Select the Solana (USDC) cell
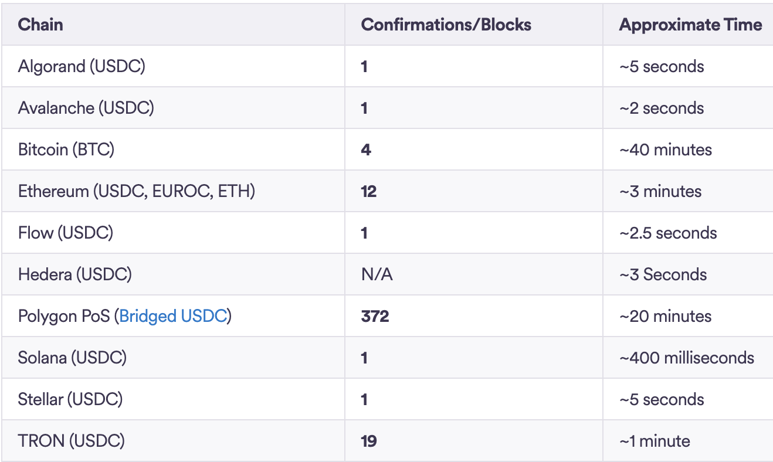Screen dimensions: 773x462 [72, 358]
